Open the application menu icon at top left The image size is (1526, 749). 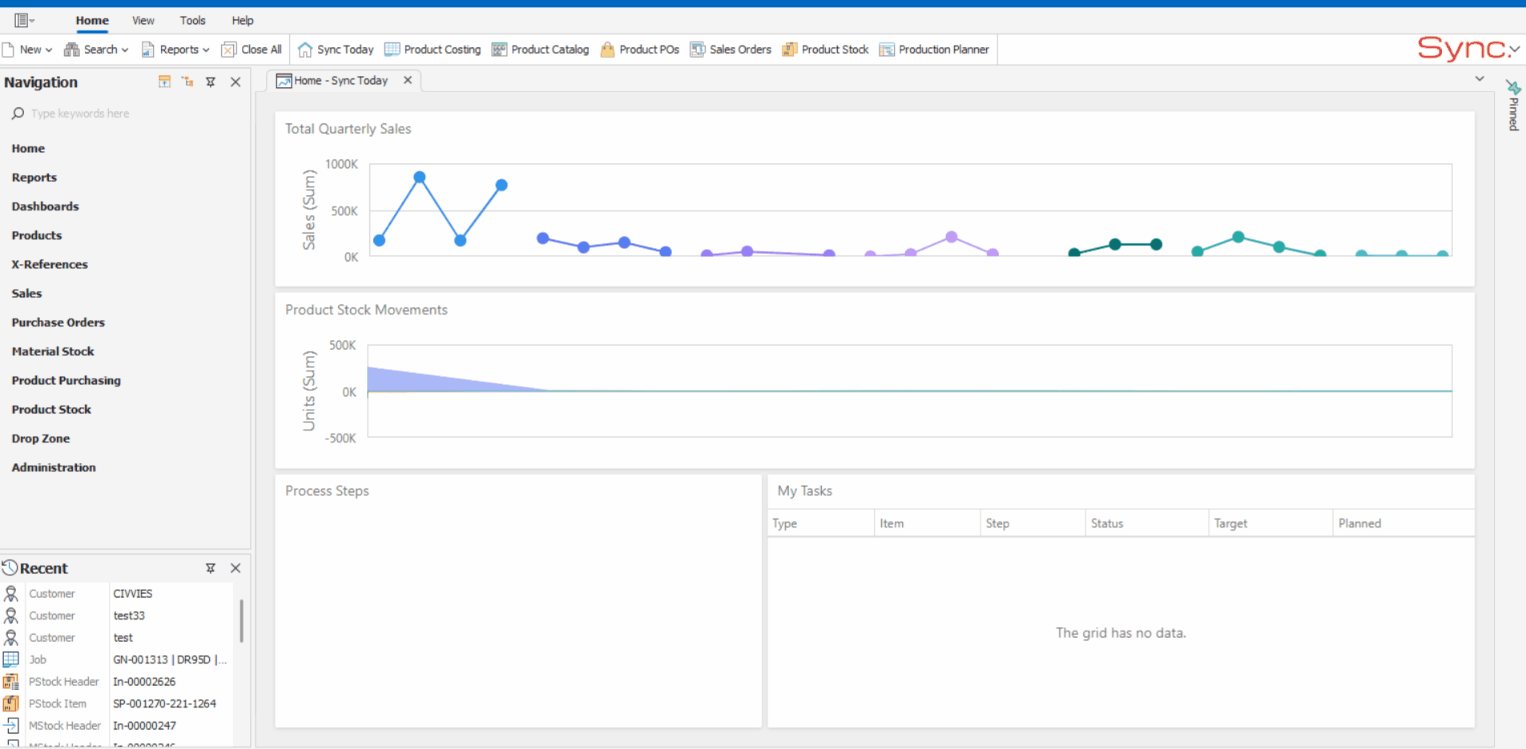point(23,20)
